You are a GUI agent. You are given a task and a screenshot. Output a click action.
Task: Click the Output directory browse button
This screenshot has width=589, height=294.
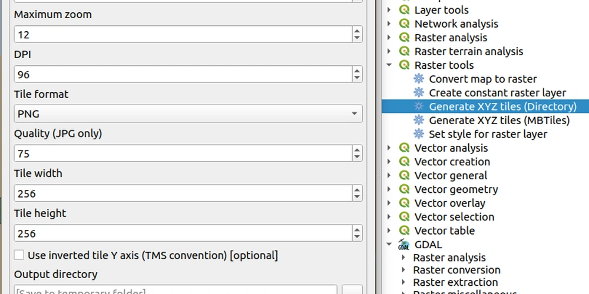pyautogui.click(x=352, y=290)
